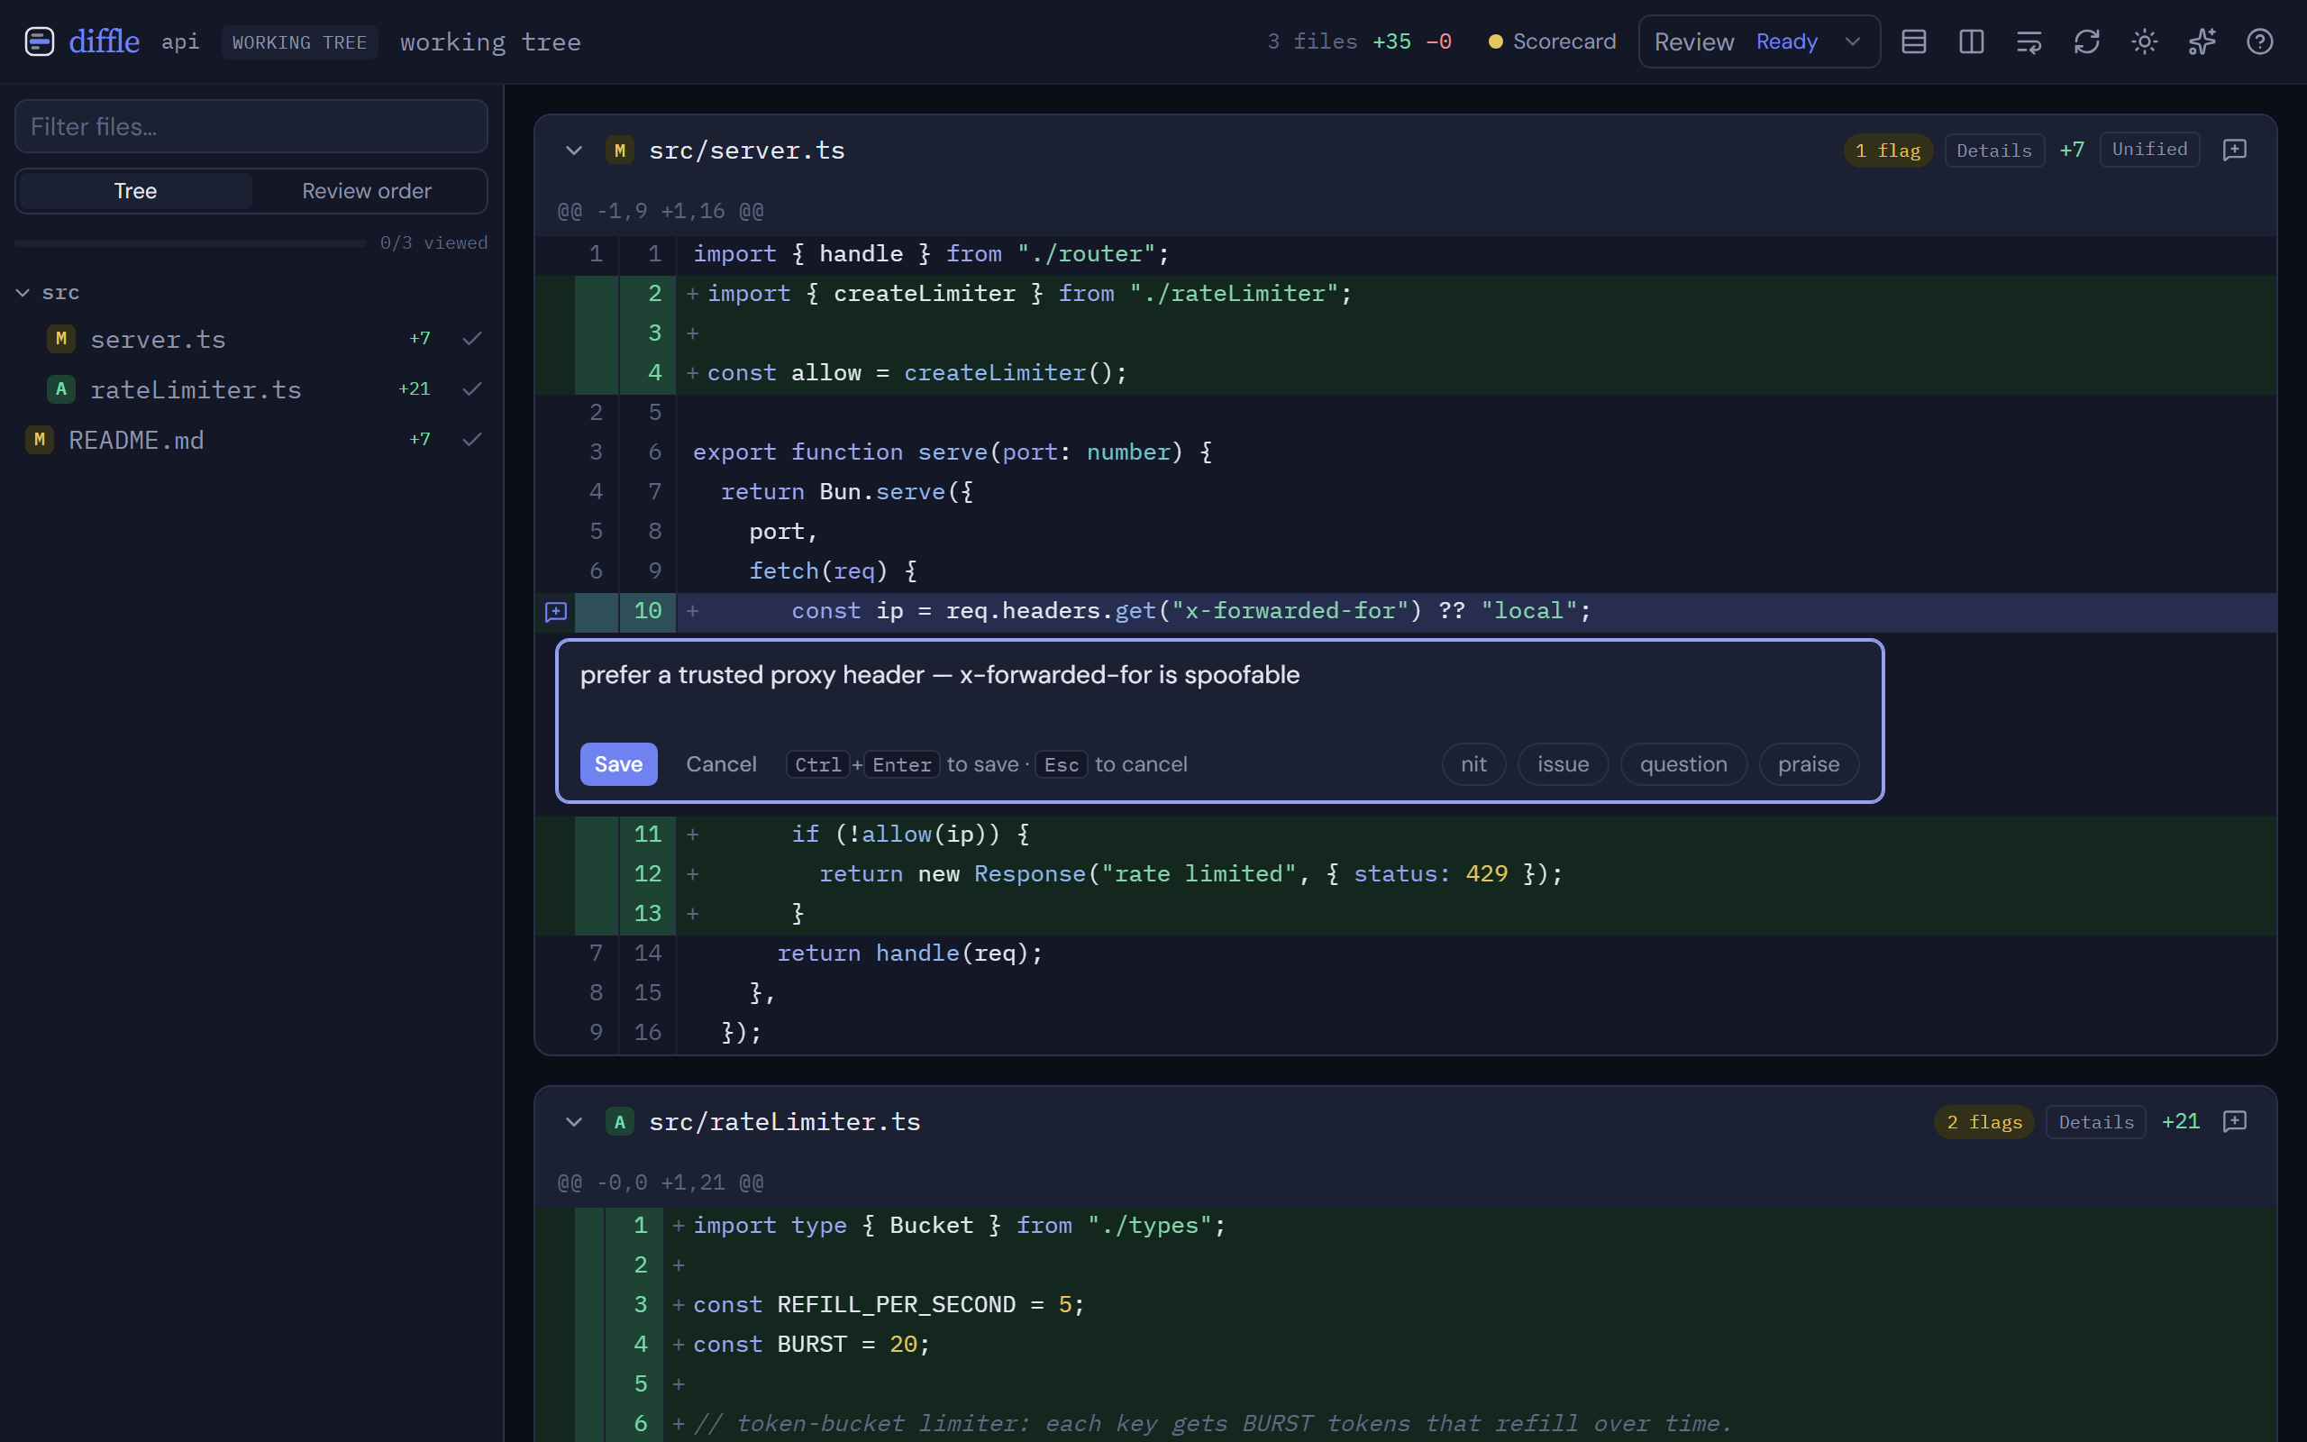Open the Review Ready dropdown
Image resolution: width=2307 pixels, height=1442 pixels.
pos(1759,42)
